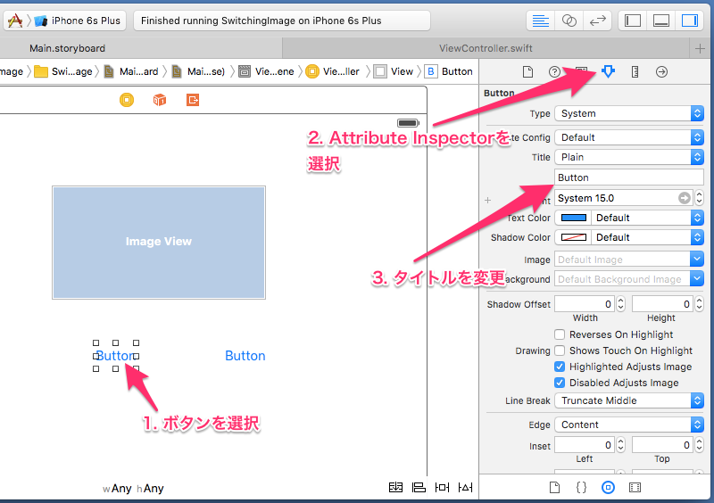Show the File Template library
Screen dimensions: 714x503
click(554, 488)
